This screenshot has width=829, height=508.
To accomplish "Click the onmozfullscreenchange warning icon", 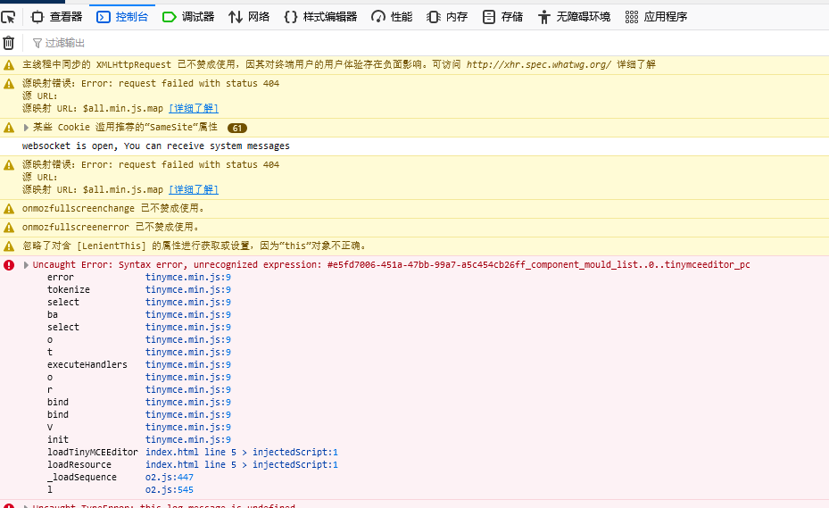I will (9, 209).
